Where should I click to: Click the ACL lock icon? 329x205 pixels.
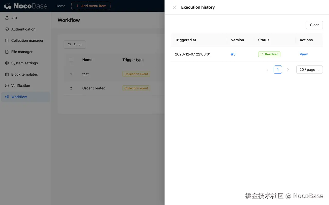[7, 18]
